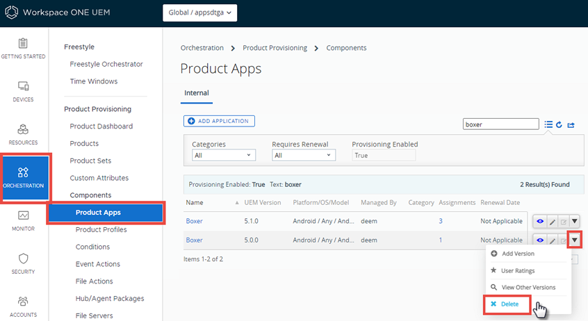Viewport: 588px width, 321px height.
Task: Open Freestyle Orchestrator in sidebar
Action: click(x=106, y=64)
